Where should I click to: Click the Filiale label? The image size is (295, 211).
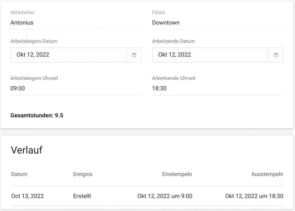click(x=159, y=13)
